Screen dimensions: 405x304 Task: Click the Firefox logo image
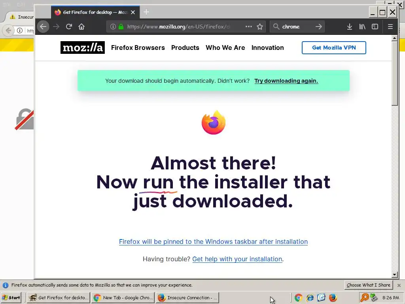(213, 123)
